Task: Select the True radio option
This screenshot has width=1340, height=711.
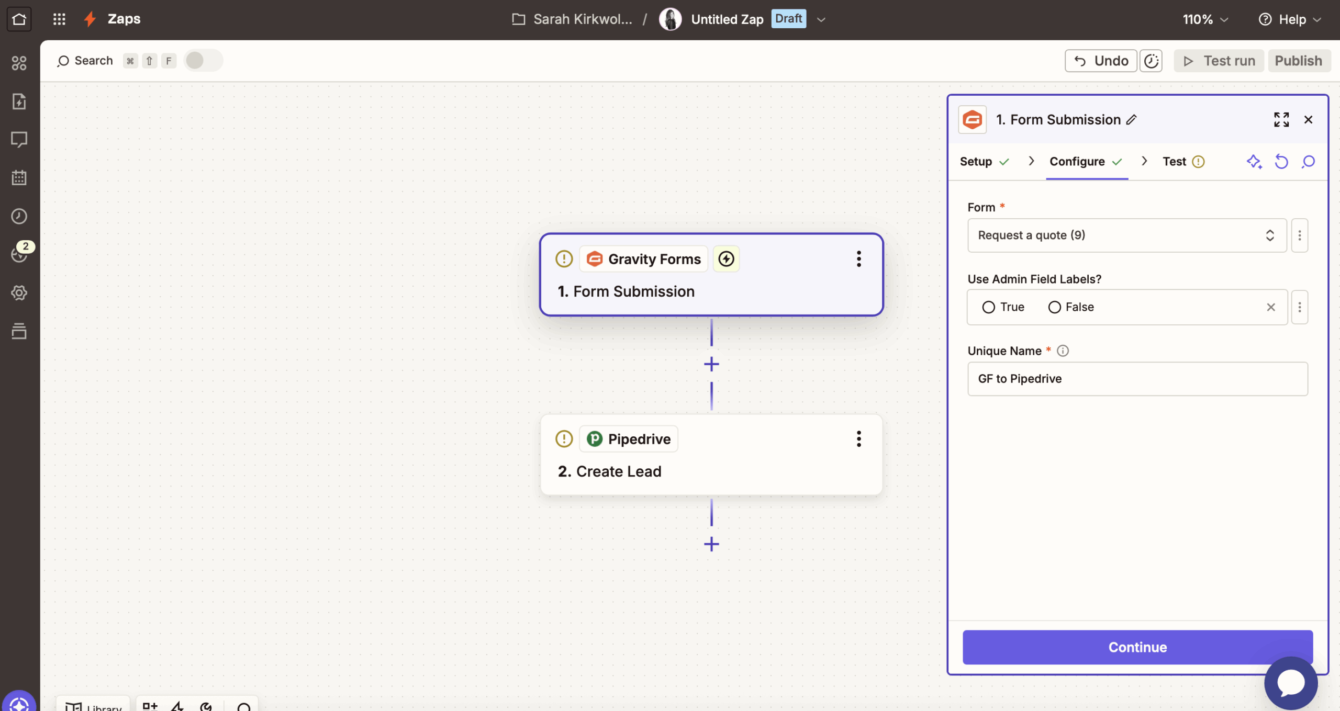Action: [988, 307]
